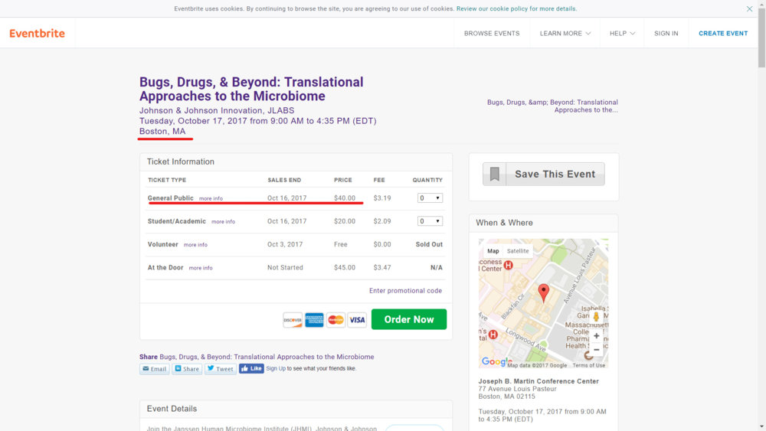Zoom out on the map
This screenshot has width=766, height=431.
tap(597, 350)
